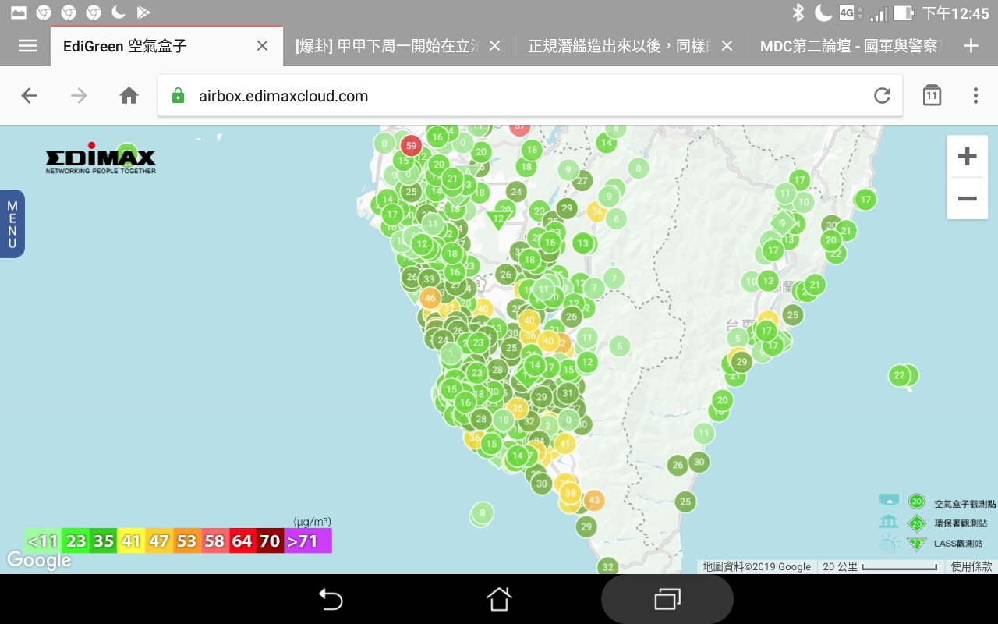Select the light green 1 sensor marker
This screenshot has width=998, height=624.
click(451, 353)
